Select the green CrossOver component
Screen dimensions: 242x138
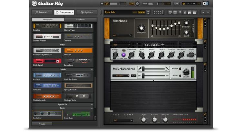[x=78, y=115]
